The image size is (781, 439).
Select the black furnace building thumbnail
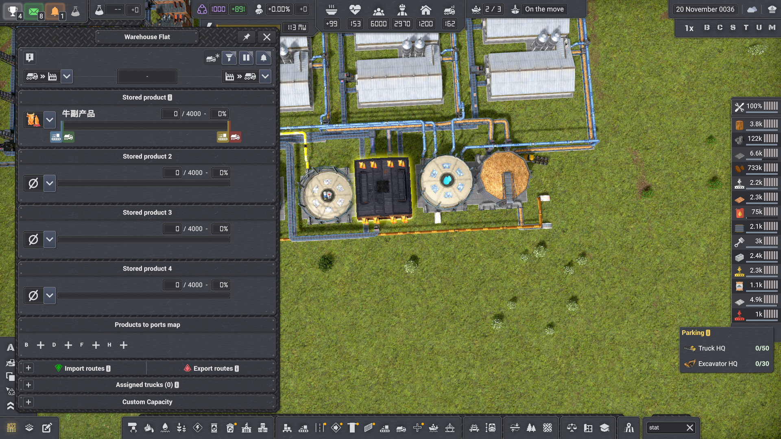click(383, 189)
